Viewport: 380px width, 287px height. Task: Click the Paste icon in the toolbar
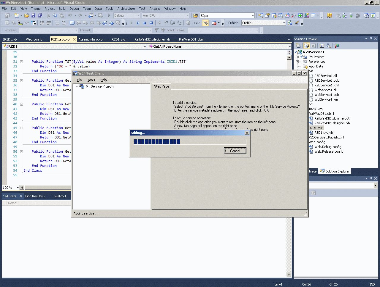click(61, 15)
